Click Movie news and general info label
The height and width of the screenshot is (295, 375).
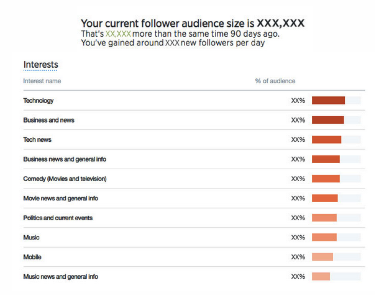coord(60,198)
